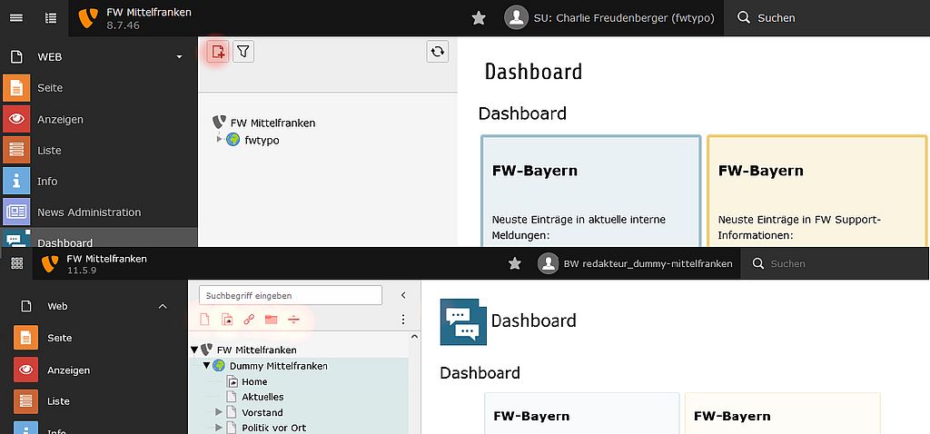Select FW Mittelfranken root in the 8.7 tree
930x434 pixels.
272,123
